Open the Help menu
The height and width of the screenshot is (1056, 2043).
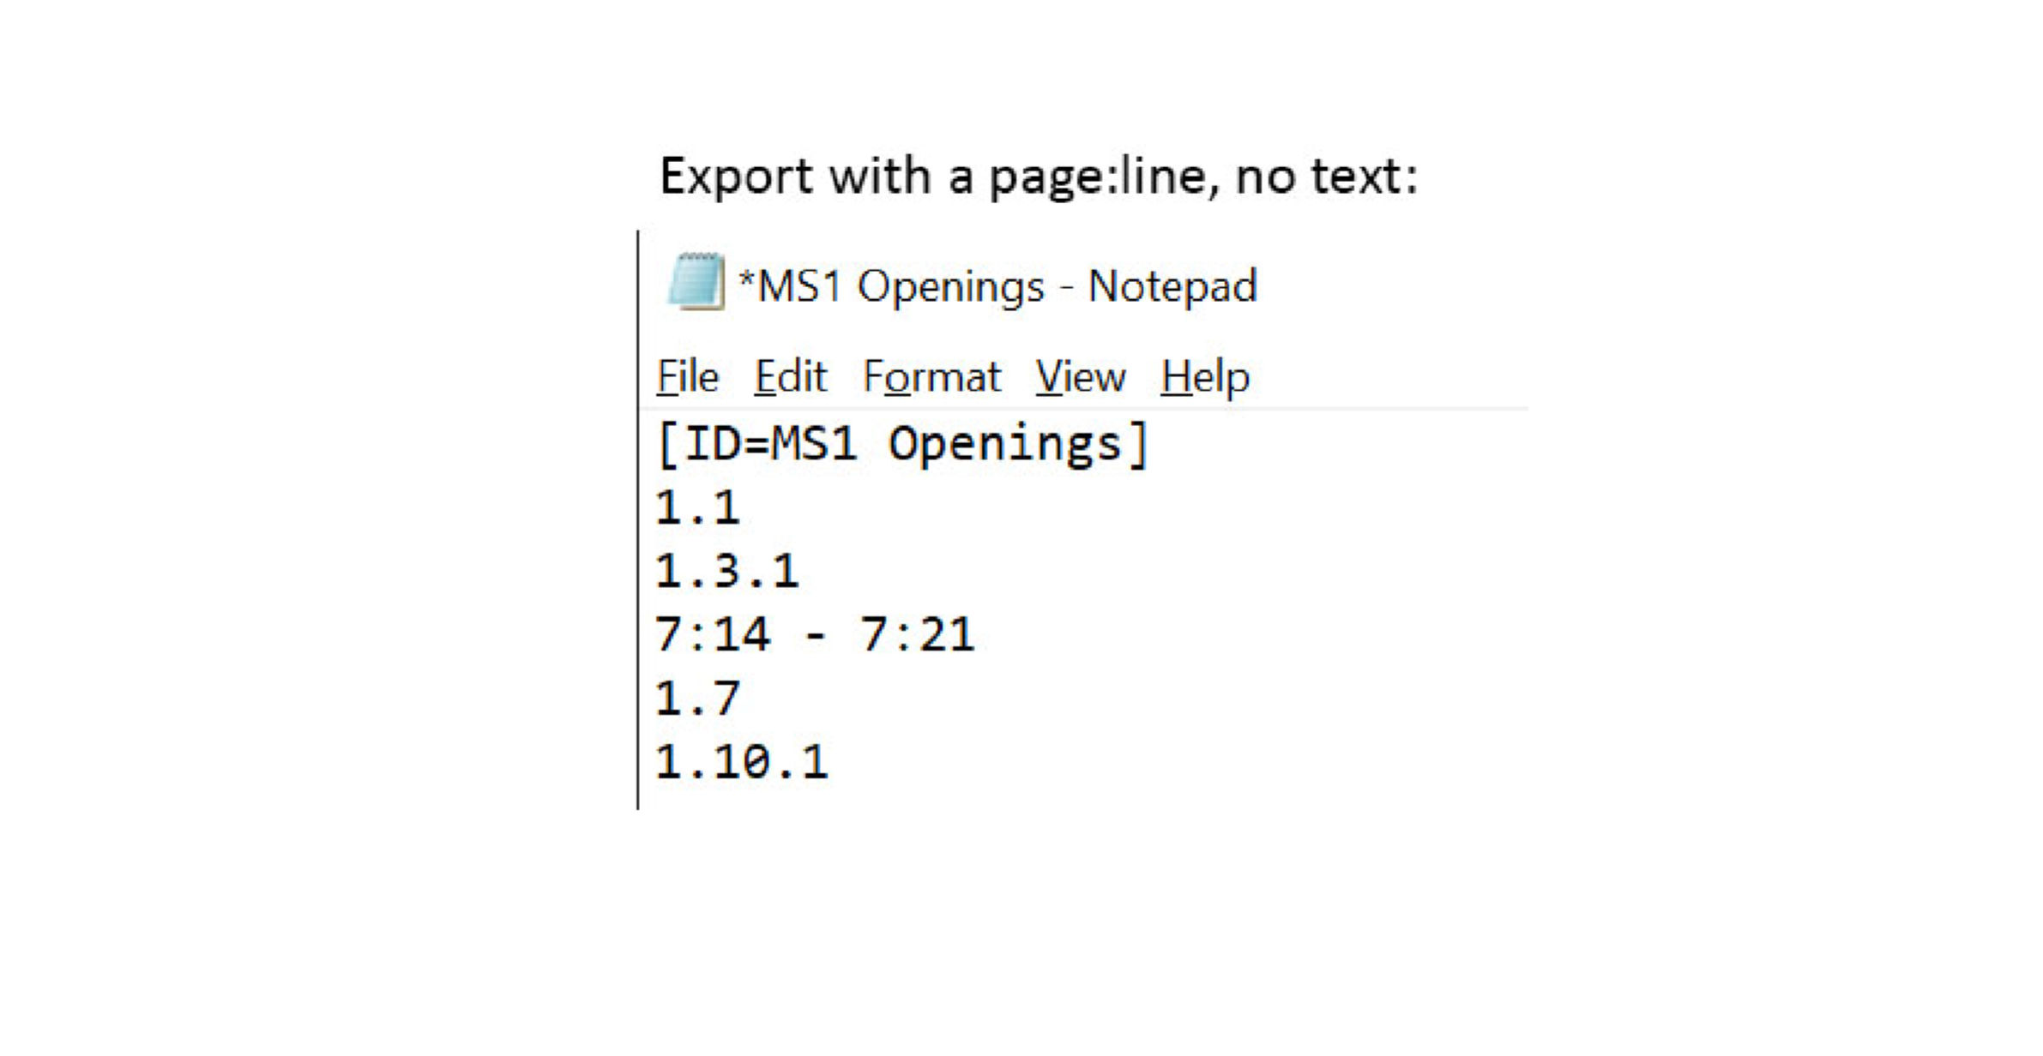tap(1205, 377)
